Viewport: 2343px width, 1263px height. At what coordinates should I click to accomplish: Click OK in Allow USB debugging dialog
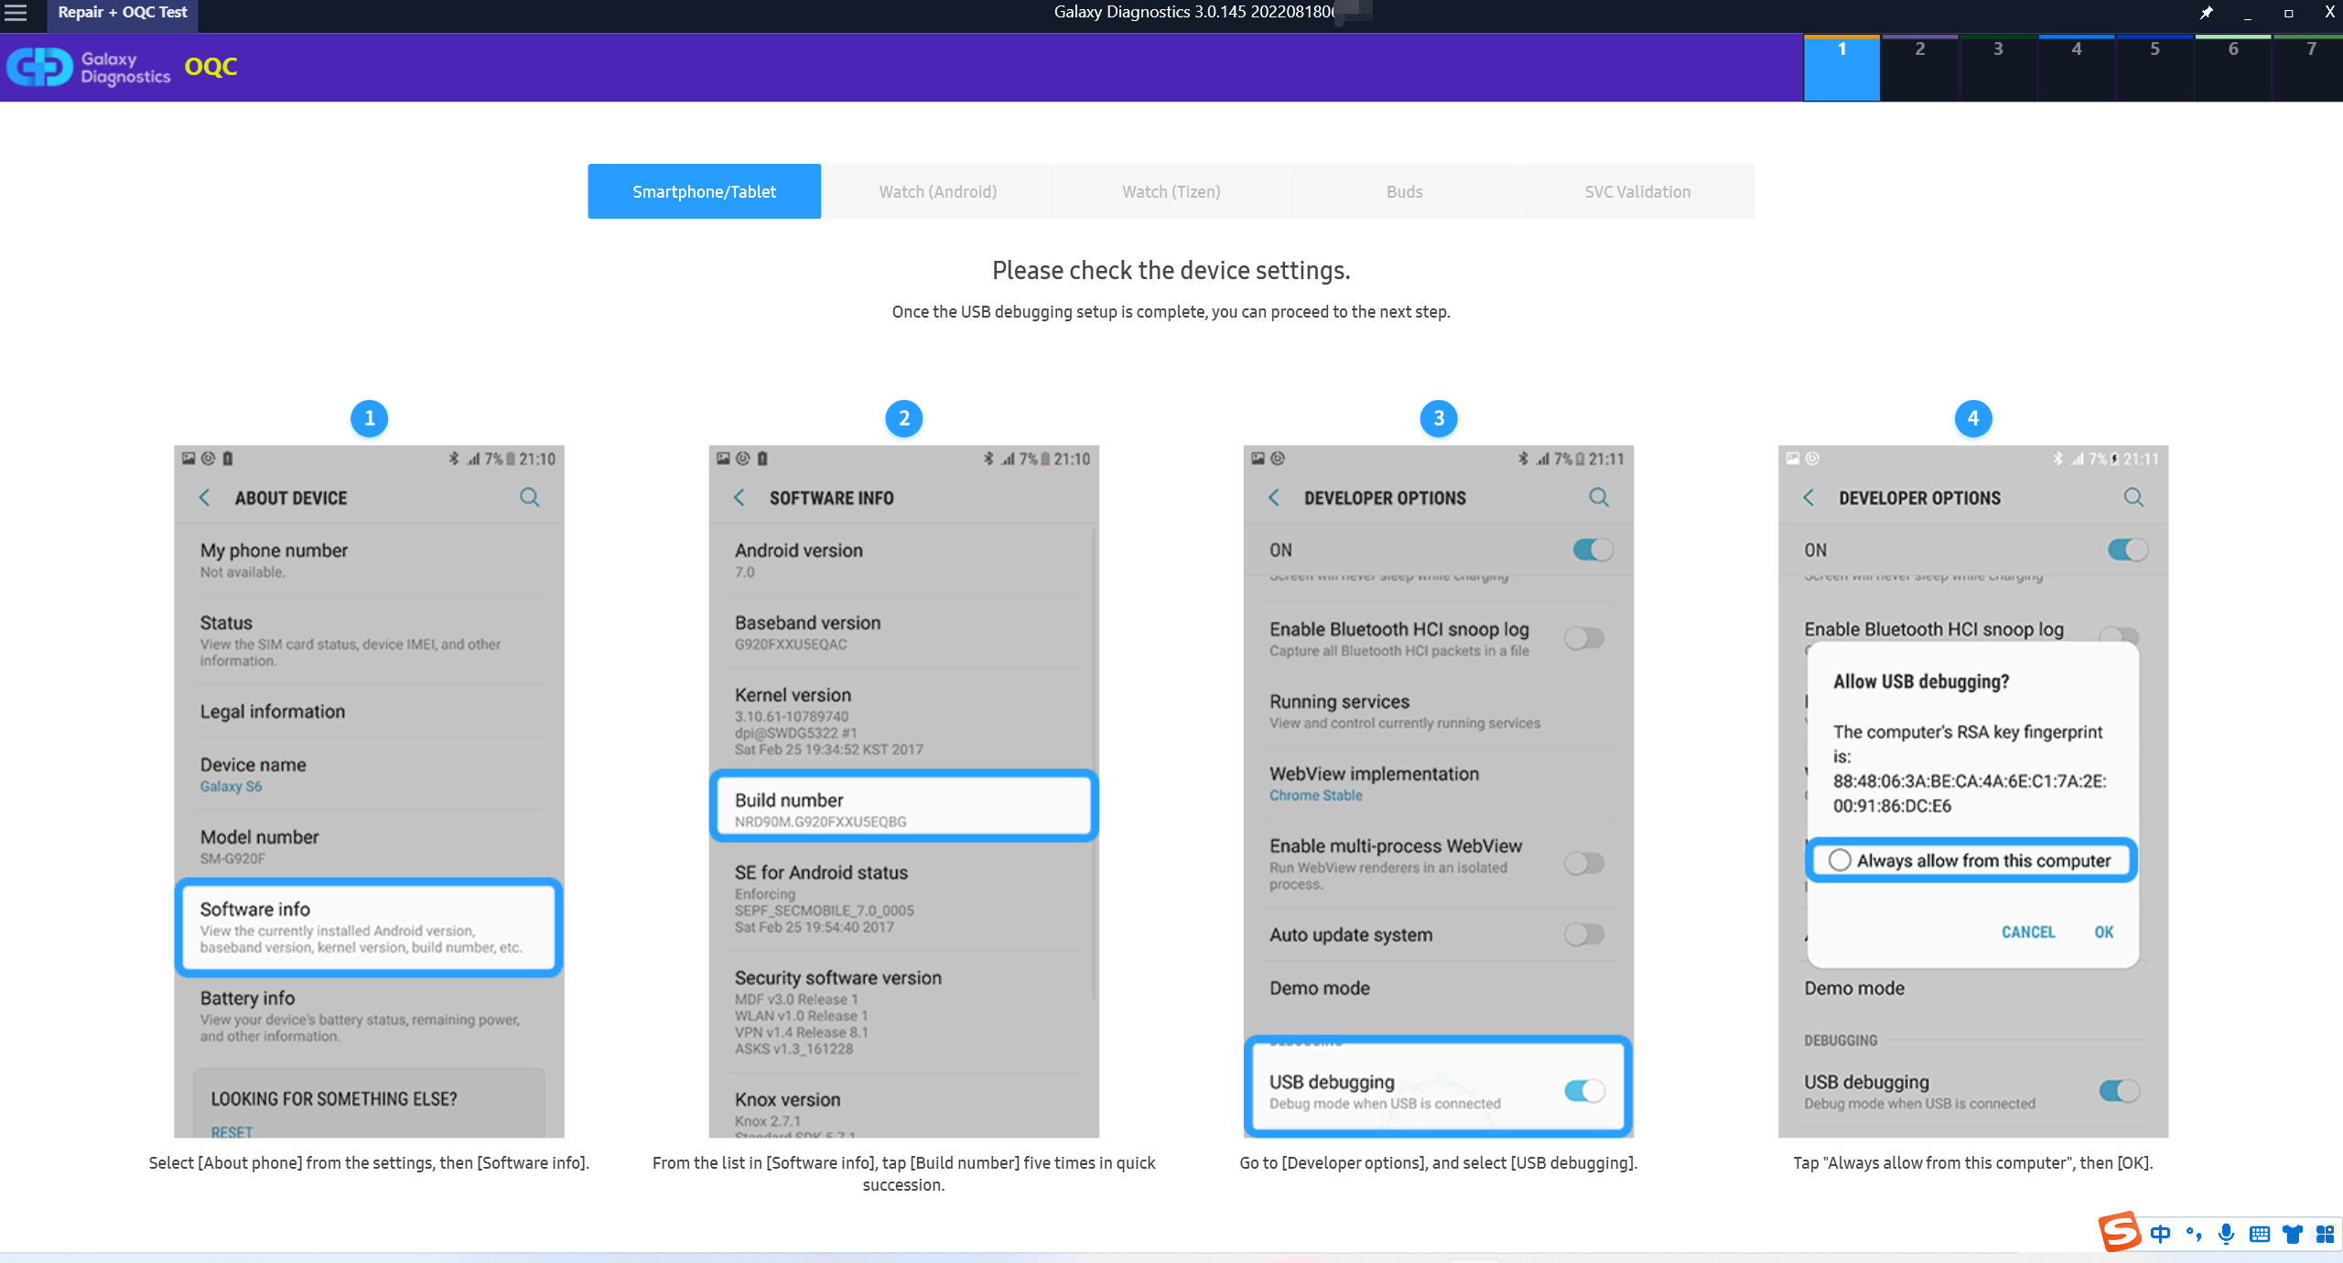point(2103,932)
